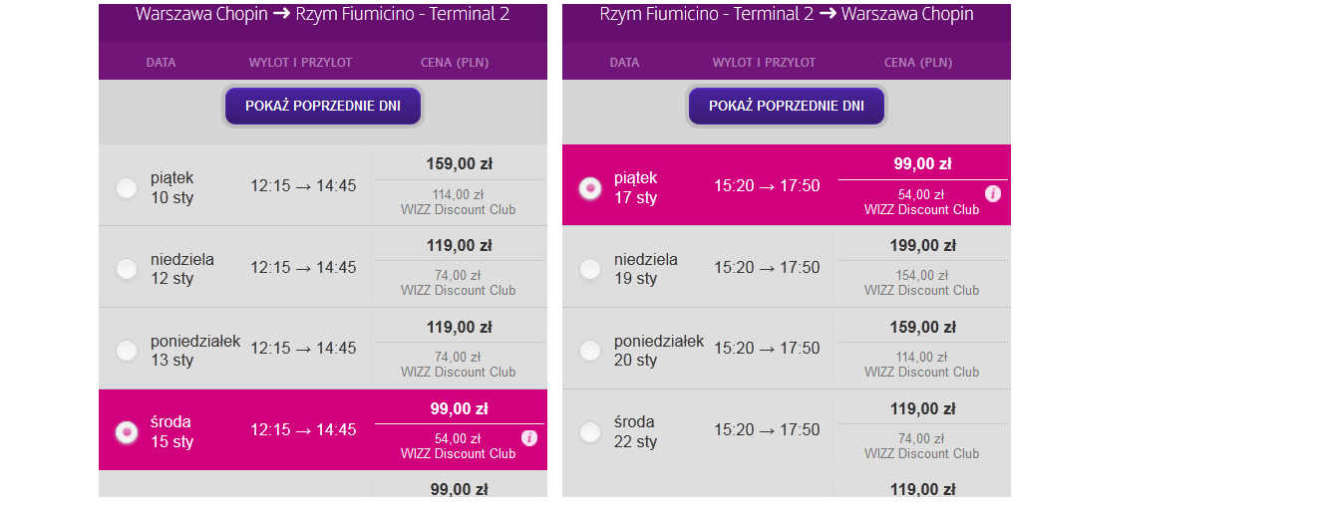Click 74,00 zł WIZZ Discount Club 12 sty

[459, 283]
